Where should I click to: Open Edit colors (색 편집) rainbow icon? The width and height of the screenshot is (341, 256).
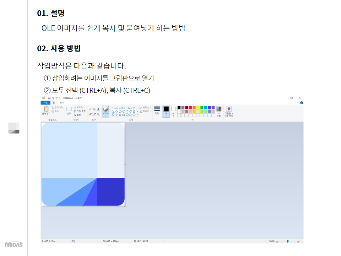tap(219, 109)
